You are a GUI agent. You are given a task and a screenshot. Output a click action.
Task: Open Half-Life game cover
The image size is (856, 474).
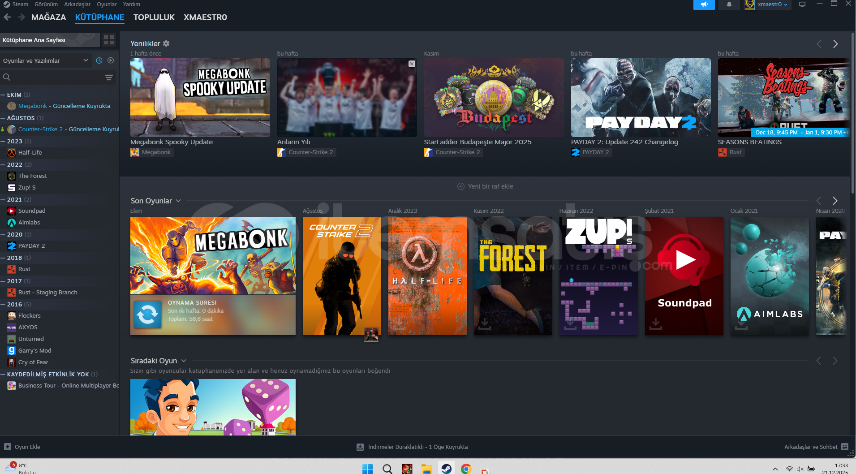point(427,276)
